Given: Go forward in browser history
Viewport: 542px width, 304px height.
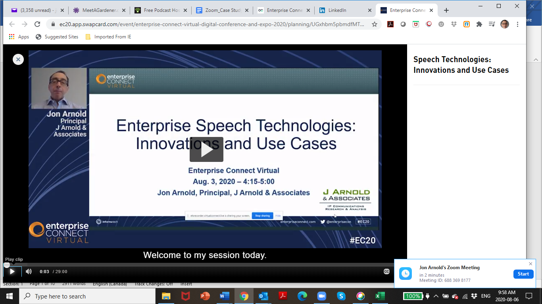Looking at the screenshot, I should pyautogui.click(x=25, y=24).
